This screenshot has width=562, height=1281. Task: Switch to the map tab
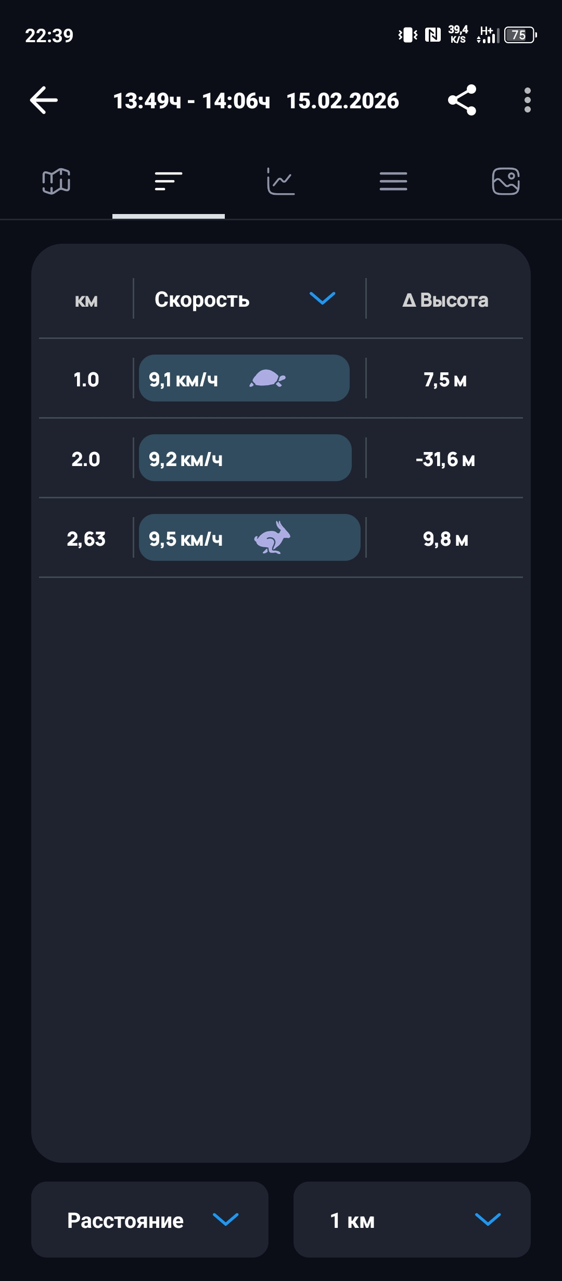pyautogui.click(x=56, y=181)
